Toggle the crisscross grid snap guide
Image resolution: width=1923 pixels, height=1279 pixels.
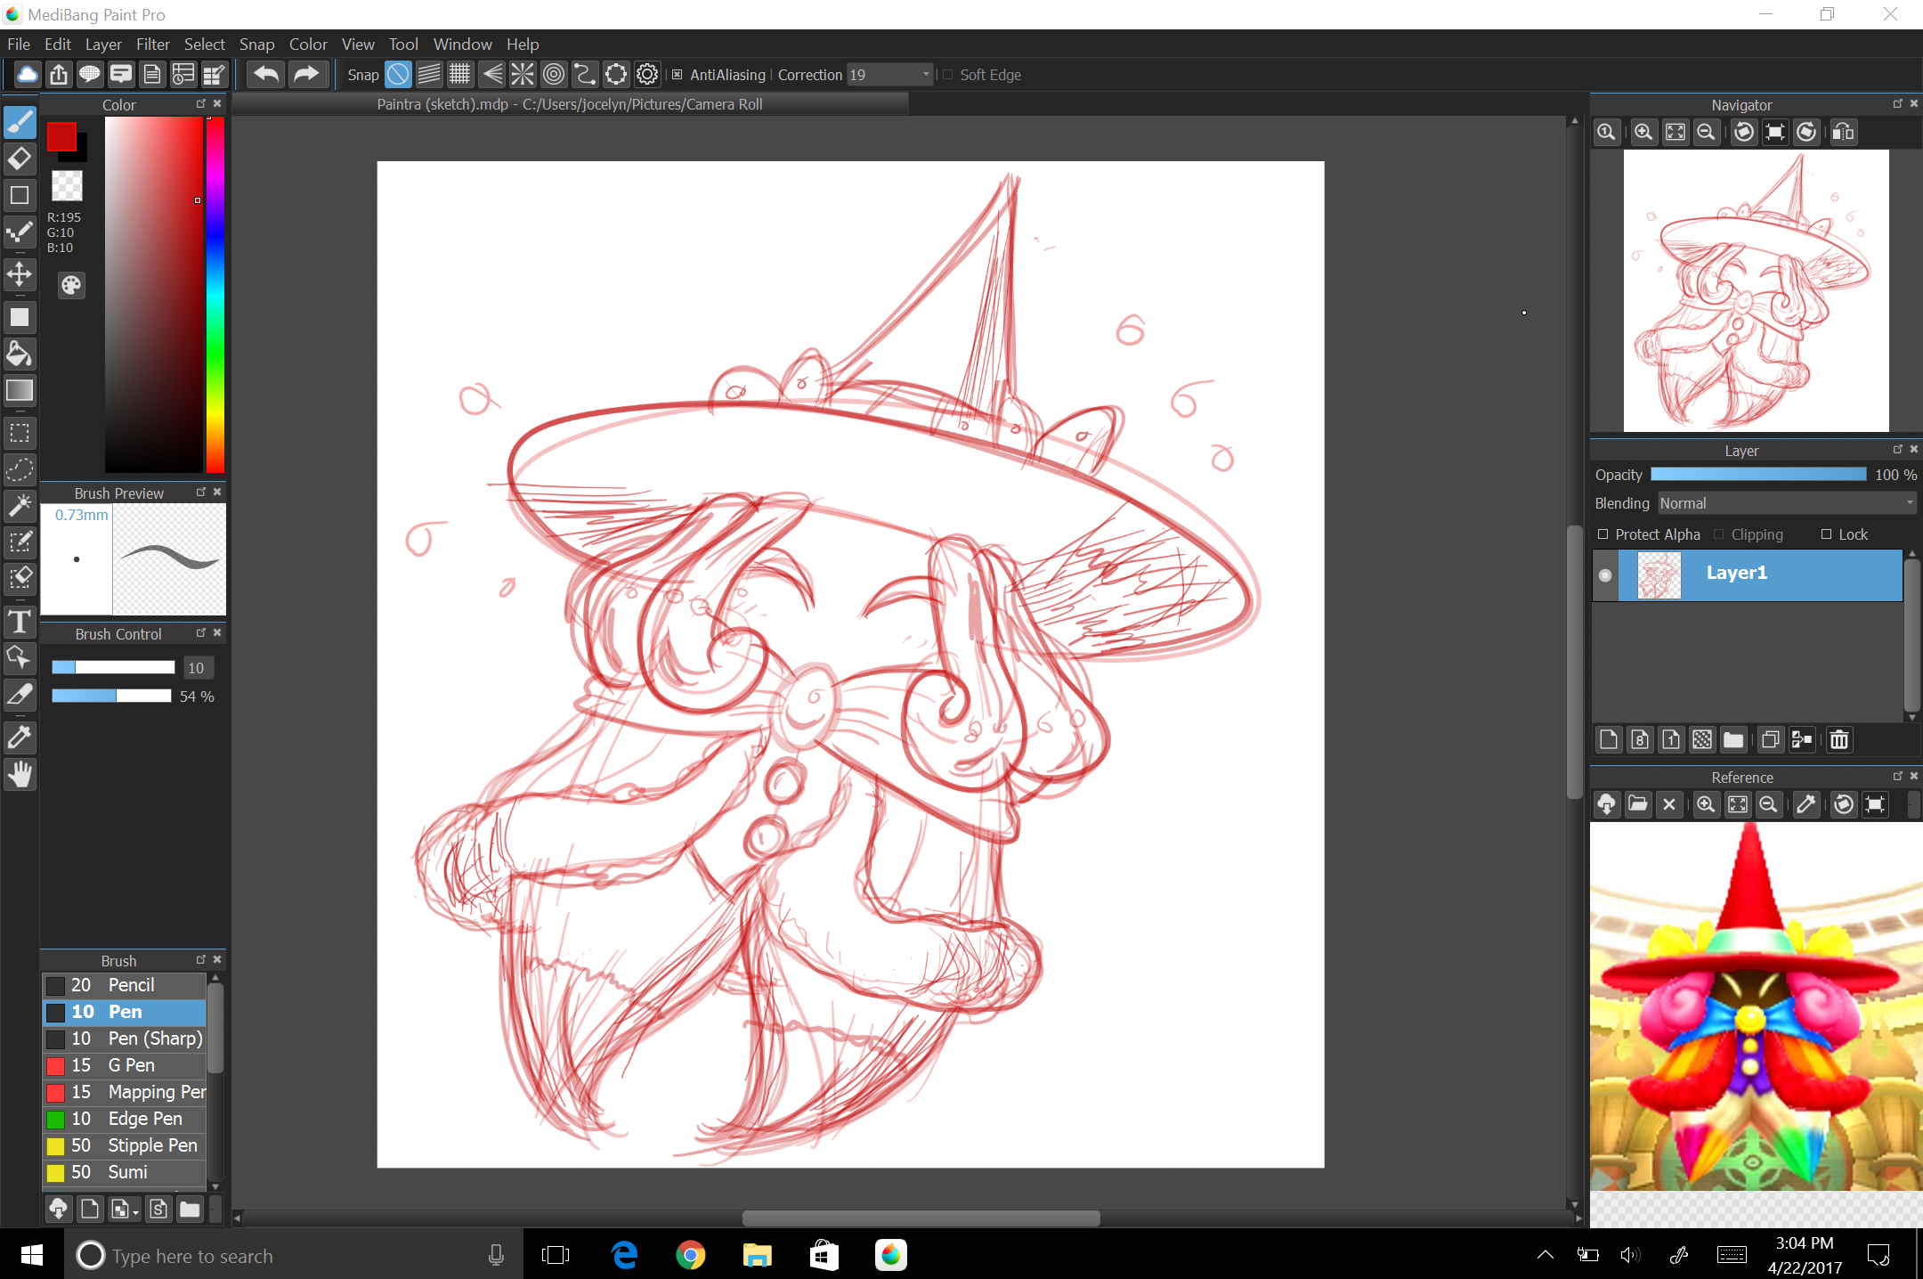460,75
